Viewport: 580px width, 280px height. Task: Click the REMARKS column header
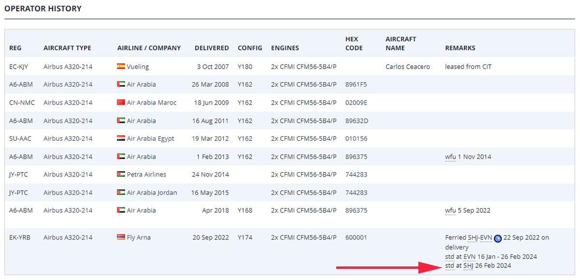coord(460,48)
